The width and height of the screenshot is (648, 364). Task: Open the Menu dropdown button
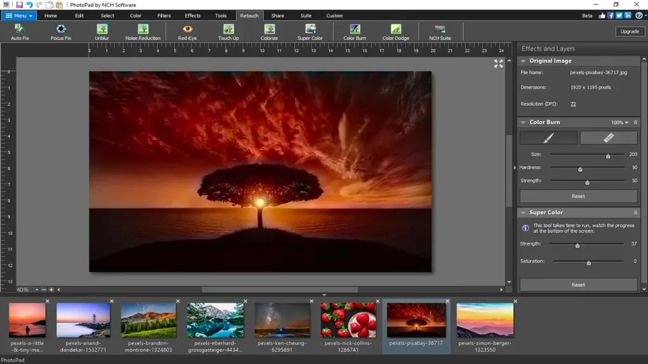pos(20,15)
